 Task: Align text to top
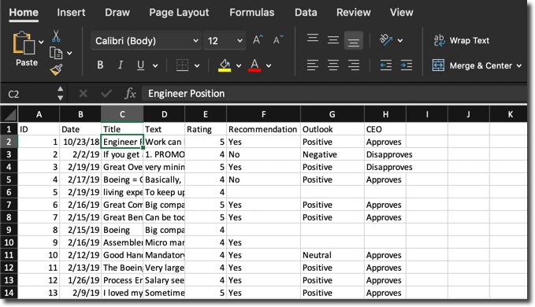[313, 38]
